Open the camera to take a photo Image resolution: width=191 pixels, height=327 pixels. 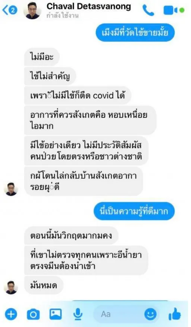33,314
